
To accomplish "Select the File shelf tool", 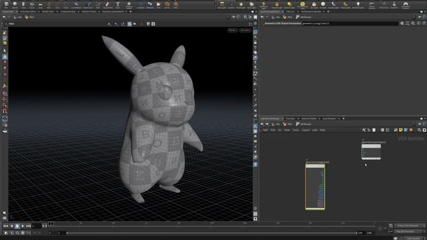I will (x=159, y=5).
